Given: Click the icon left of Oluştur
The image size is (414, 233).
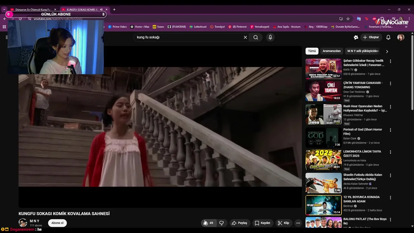Looking at the screenshot, I should click(356, 37).
